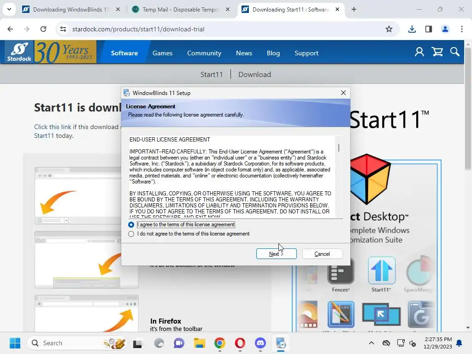Open Discord from the taskbar

pos(260,343)
